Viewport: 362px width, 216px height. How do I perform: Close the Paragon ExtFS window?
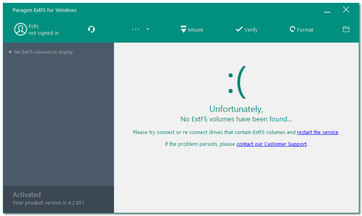pos(346,9)
